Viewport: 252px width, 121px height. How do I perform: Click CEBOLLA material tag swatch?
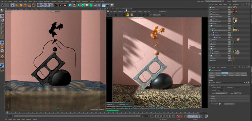[234, 19]
